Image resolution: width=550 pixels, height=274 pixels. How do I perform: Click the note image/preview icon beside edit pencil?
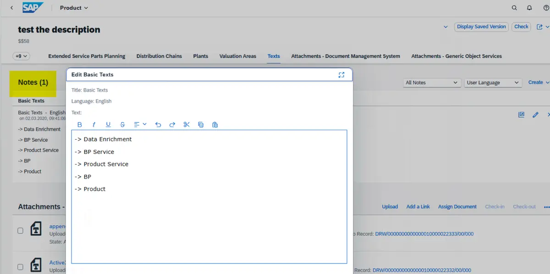tap(521, 115)
